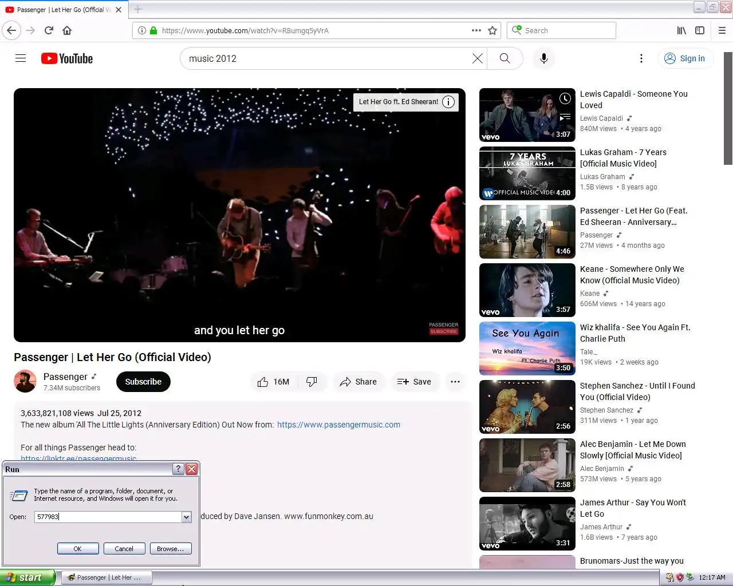This screenshot has height=586, width=733.
Task: Switch to Passenger taskbar window button
Action: [107, 577]
